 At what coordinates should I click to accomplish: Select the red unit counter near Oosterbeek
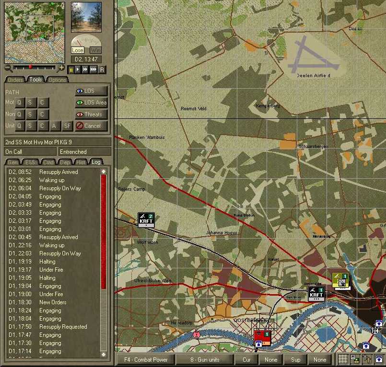pos(262,338)
